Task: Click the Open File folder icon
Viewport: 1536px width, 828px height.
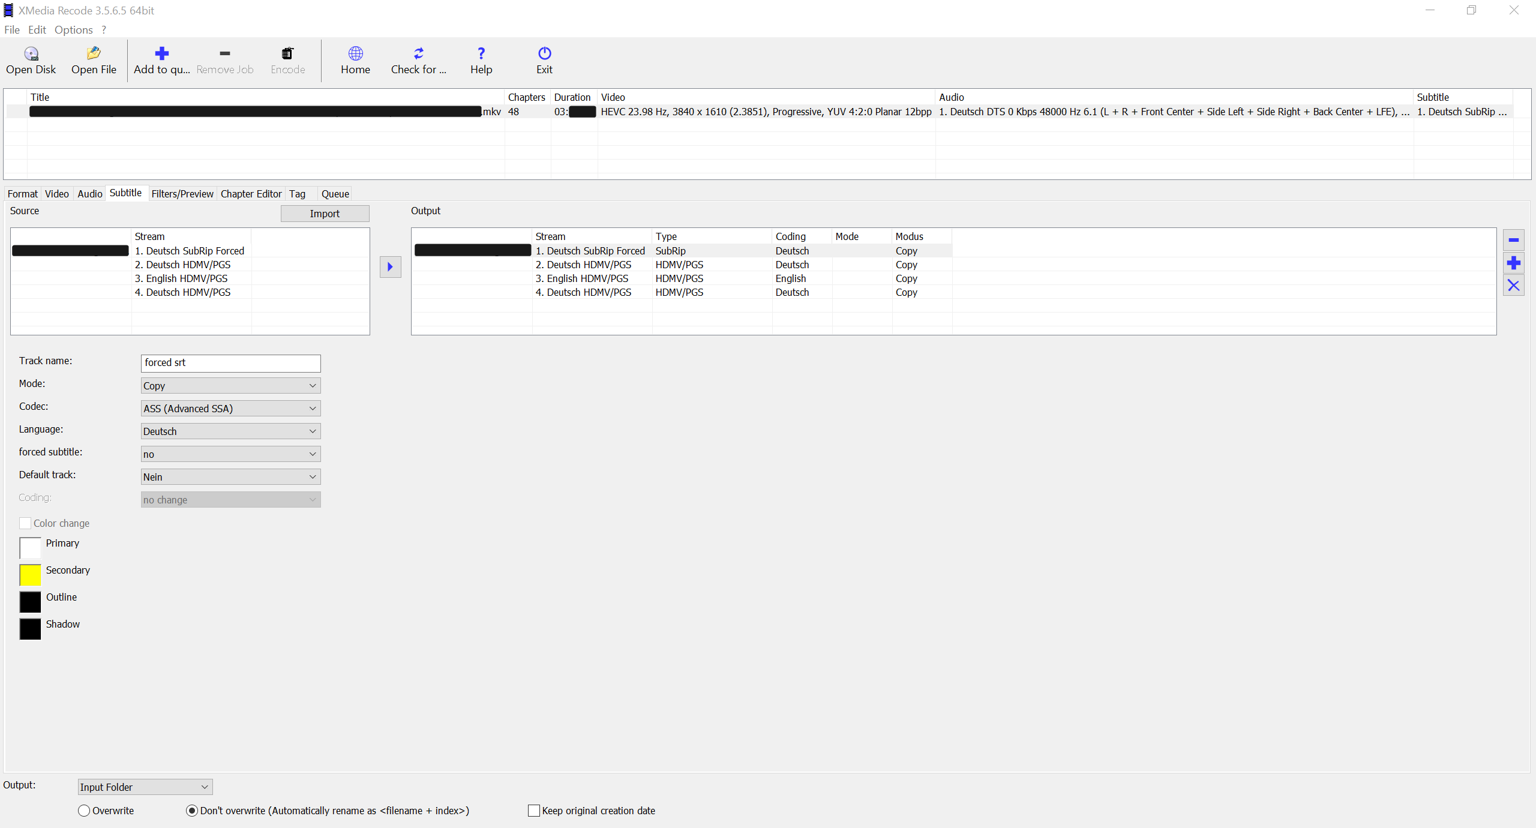Action: click(x=94, y=54)
